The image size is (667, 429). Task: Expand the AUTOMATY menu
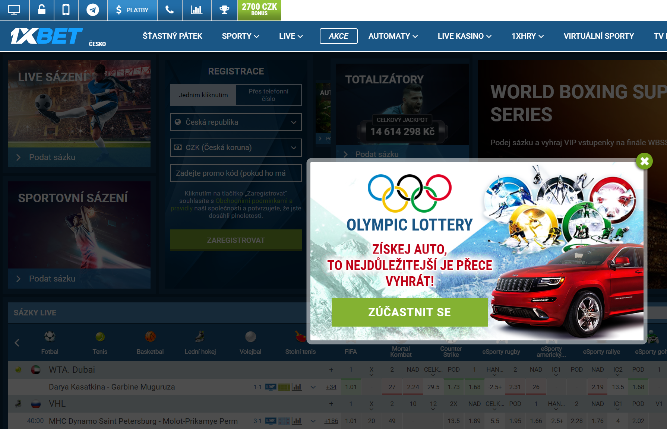coord(393,36)
